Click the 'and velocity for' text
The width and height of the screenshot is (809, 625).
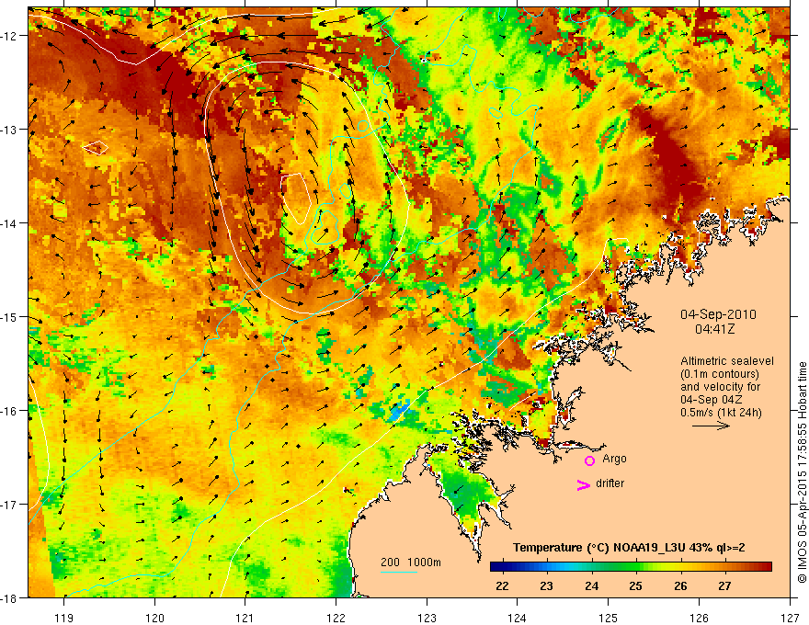pos(720,387)
